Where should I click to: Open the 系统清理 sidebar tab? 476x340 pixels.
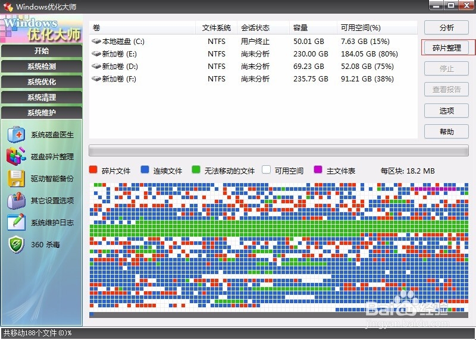[42, 97]
